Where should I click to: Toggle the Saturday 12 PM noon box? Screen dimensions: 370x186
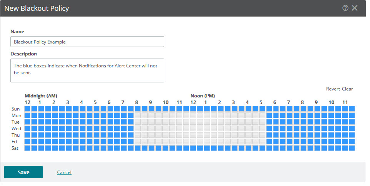pos(193,148)
